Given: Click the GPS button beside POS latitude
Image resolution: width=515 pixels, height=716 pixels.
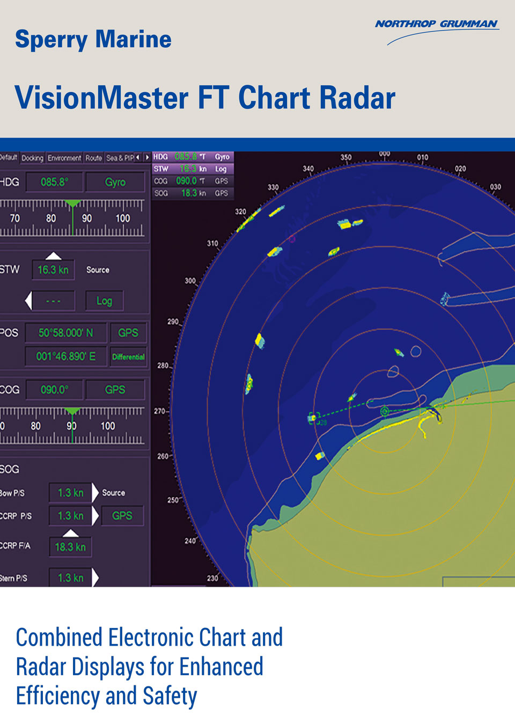Looking at the screenshot, I should point(128,333).
